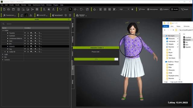Toggle lock icon on Avatar 49 row
Image resolution: width=193 pixels, height=108 pixels.
28,52
